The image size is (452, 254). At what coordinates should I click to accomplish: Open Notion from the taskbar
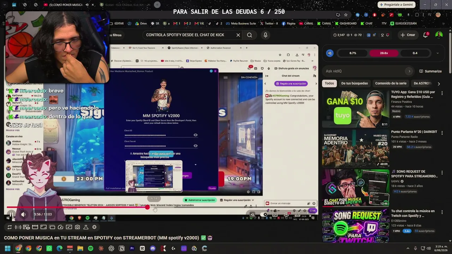122,248
